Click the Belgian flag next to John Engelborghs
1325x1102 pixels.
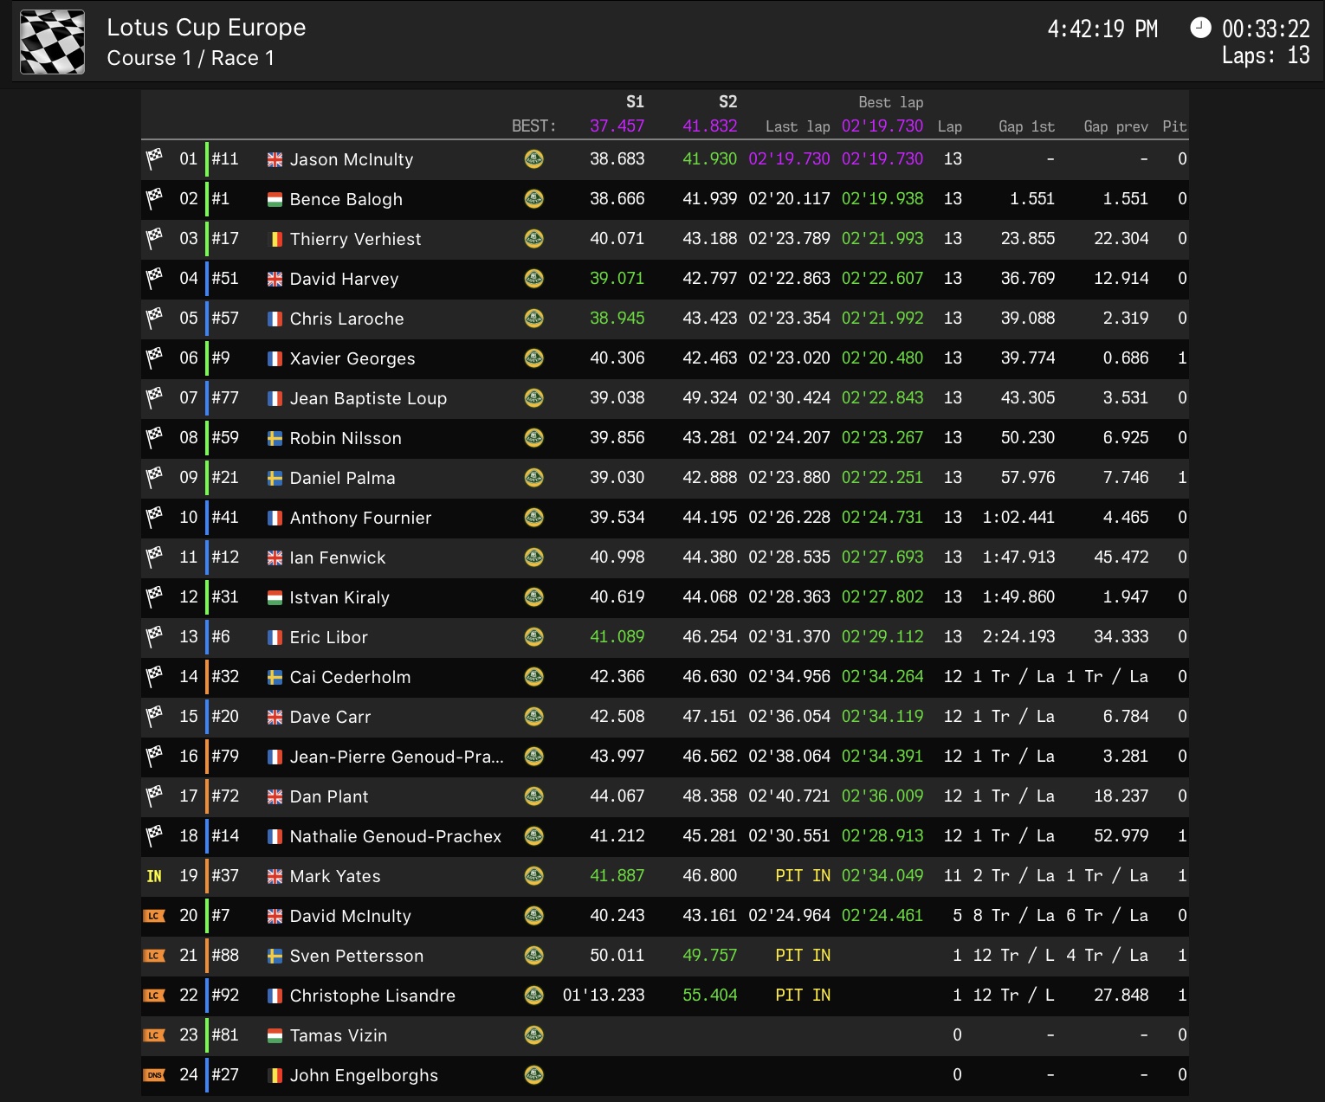coord(275,1075)
